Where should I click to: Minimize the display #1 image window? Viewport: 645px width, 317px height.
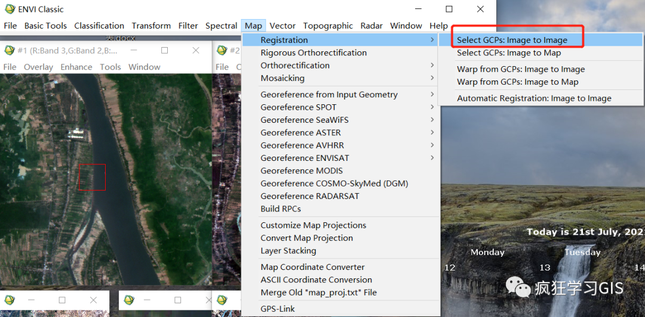[x=134, y=51]
